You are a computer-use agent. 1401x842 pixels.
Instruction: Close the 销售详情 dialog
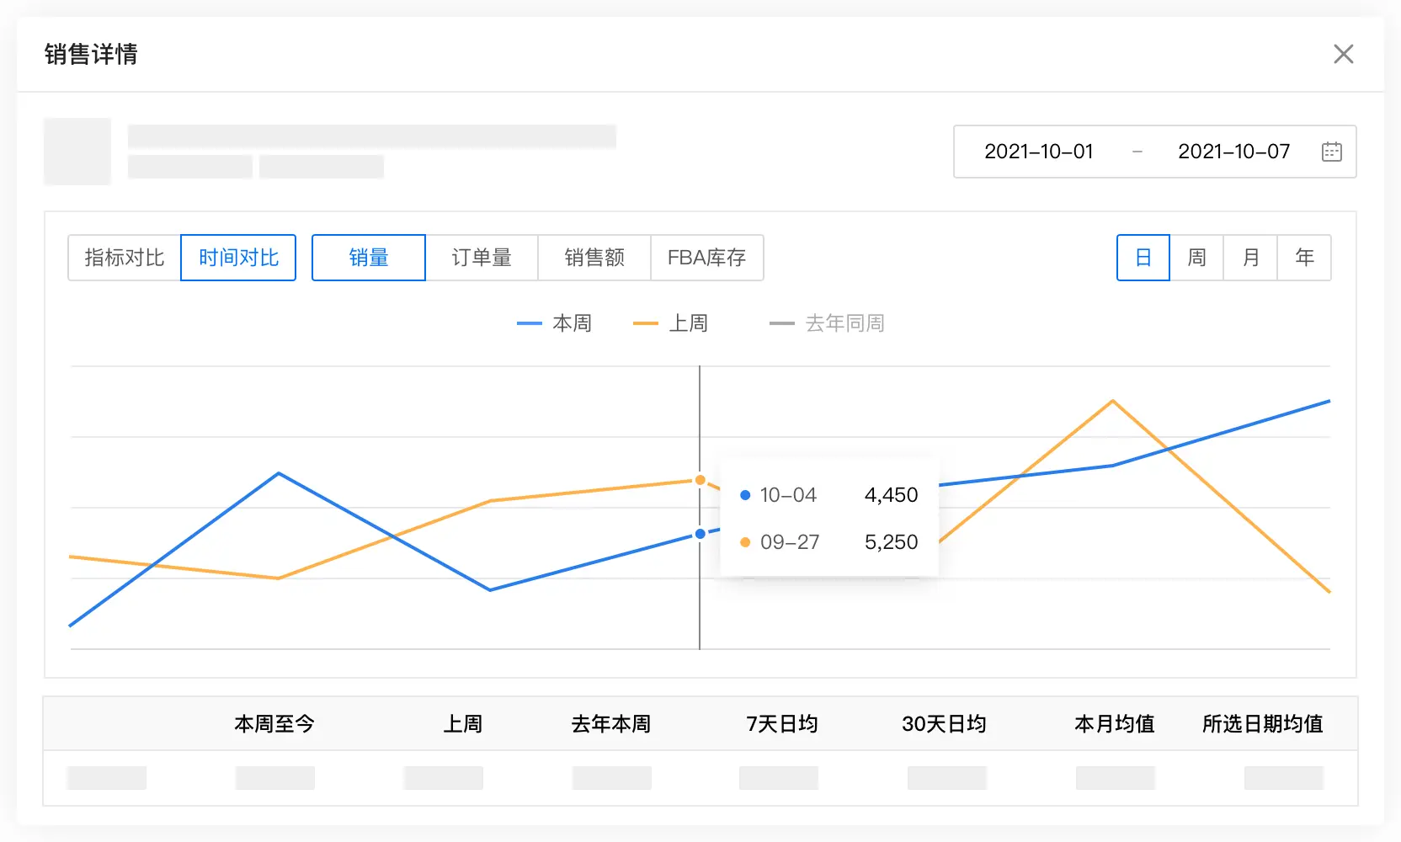pos(1343,54)
